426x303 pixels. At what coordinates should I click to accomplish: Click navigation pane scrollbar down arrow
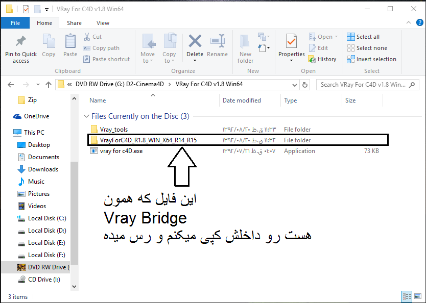[x=74, y=286]
